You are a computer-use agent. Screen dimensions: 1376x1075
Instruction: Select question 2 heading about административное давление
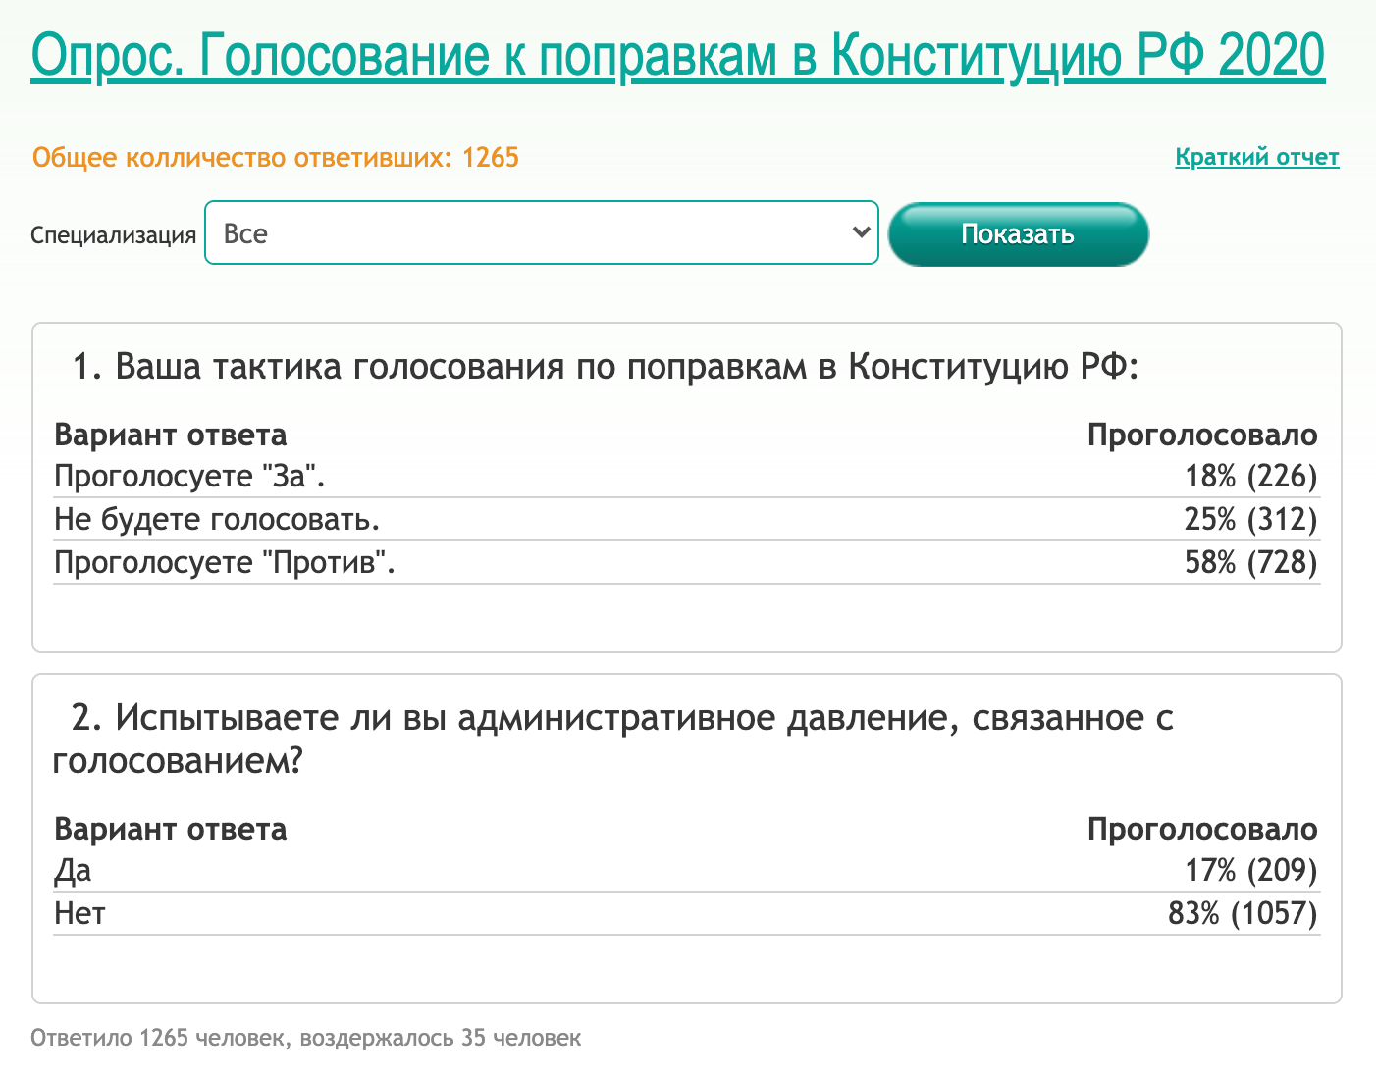point(613,740)
